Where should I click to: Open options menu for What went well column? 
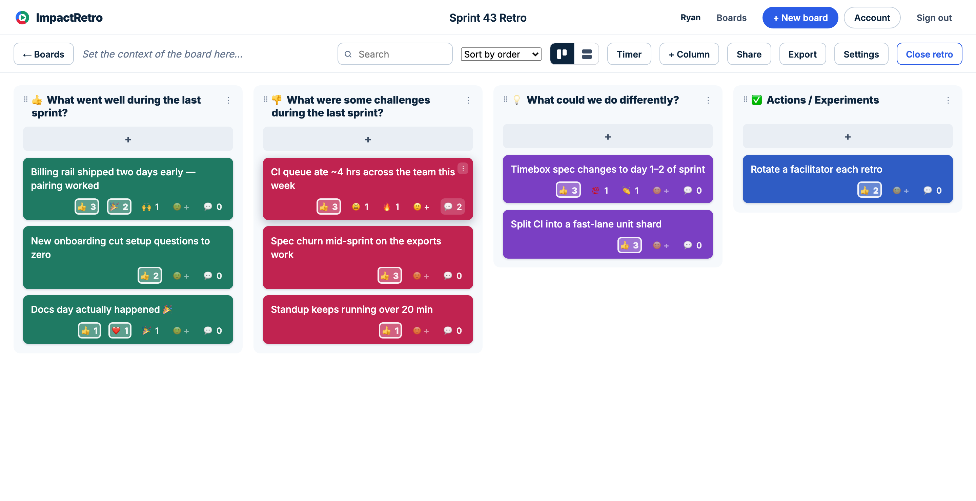coord(228,100)
